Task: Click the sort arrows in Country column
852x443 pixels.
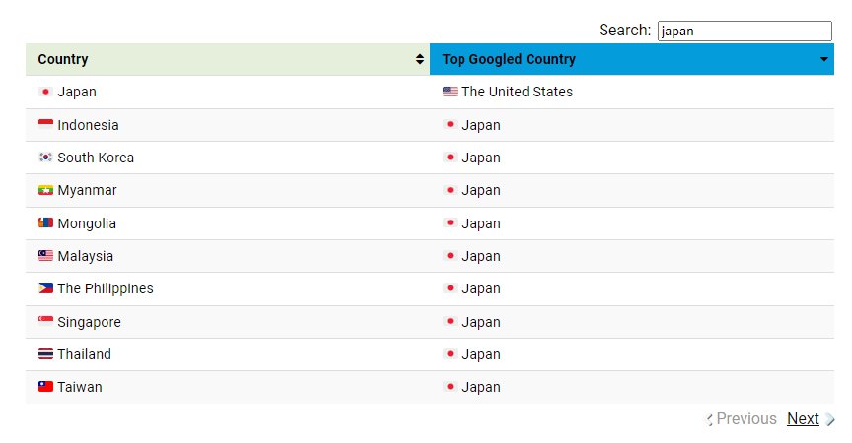Action: click(421, 59)
